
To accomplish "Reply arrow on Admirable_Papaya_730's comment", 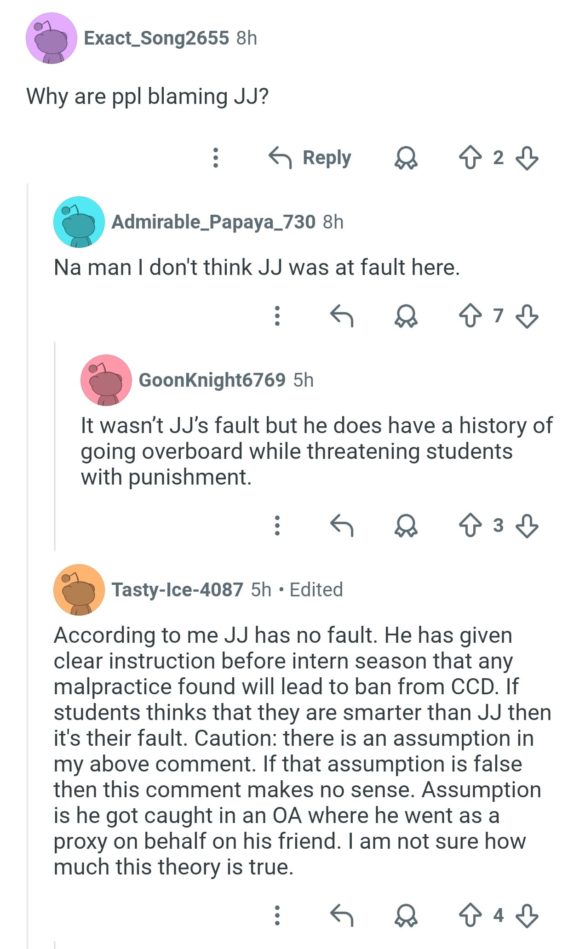I will pos(342,316).
